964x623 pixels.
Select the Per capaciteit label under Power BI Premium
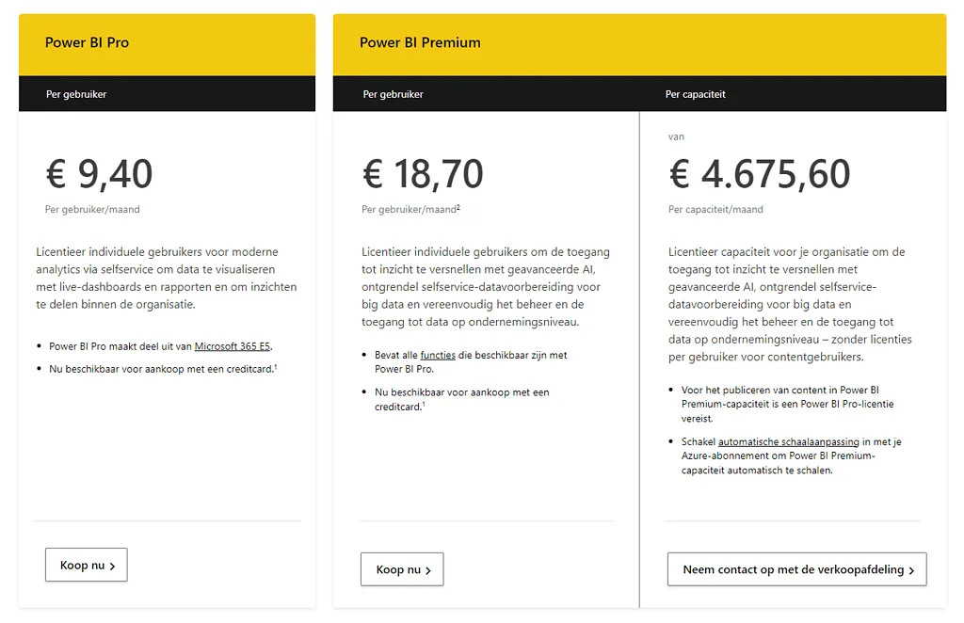pyautogui.click(x=697, y=94)
